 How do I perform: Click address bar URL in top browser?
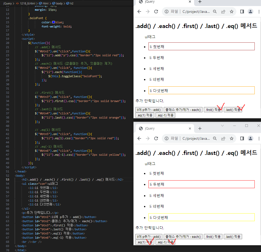point(196,12)
